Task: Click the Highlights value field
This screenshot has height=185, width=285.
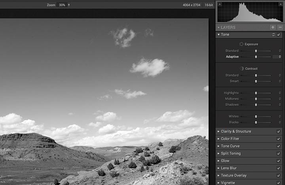Action: tap(280, 93)
